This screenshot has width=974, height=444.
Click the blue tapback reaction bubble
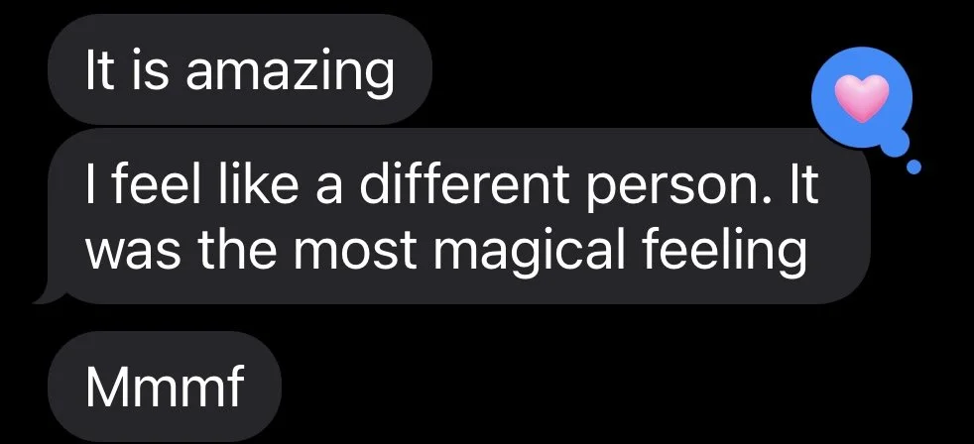tap(862, 97)
